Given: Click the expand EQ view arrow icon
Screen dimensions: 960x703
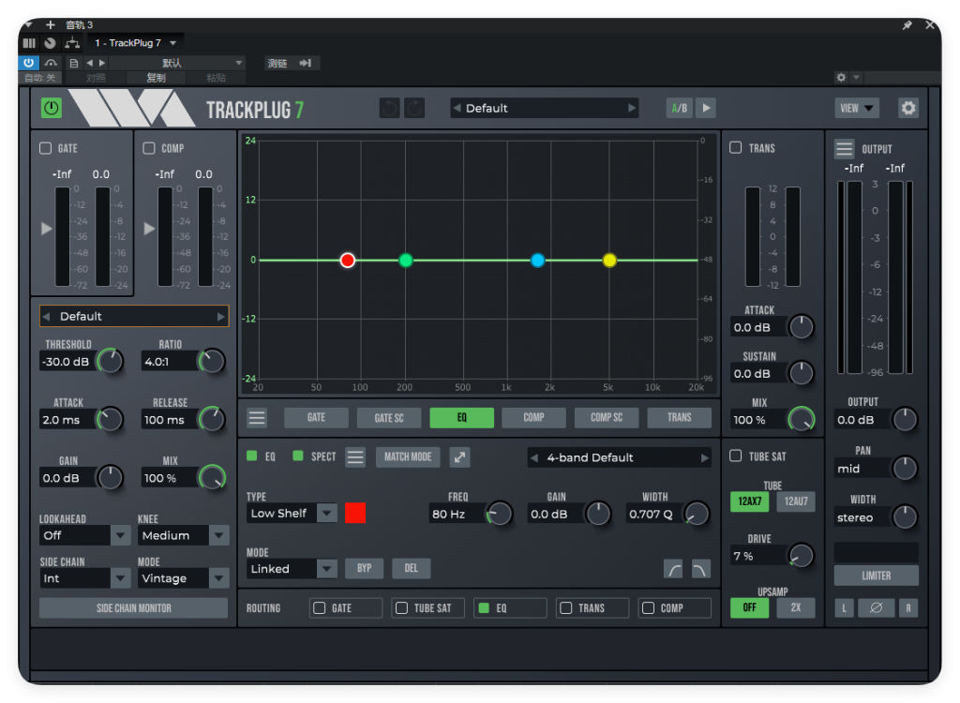Looking at the screenshot, I should 459,456.
